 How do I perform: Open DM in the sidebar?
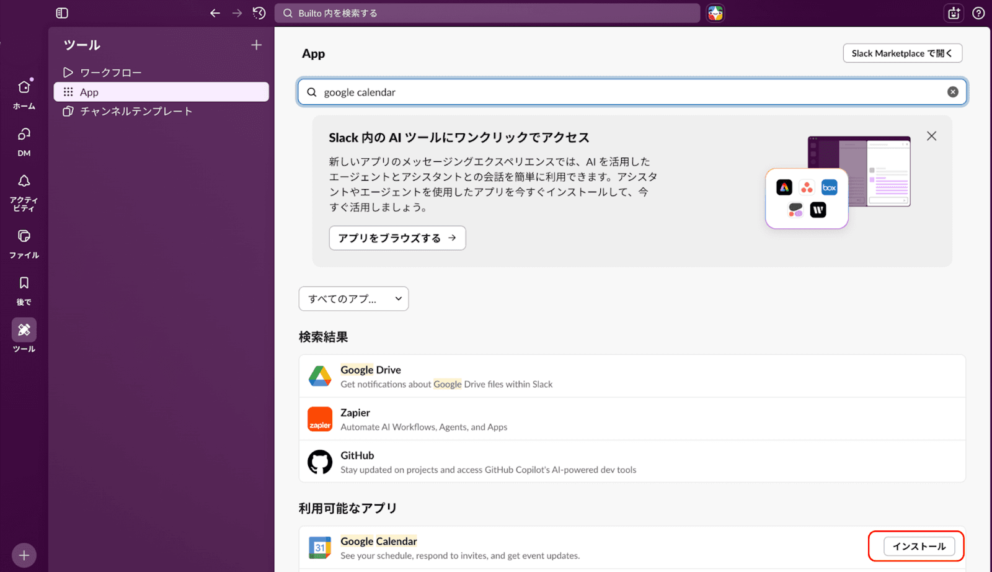pyautogui.click(x=24, y=141)
